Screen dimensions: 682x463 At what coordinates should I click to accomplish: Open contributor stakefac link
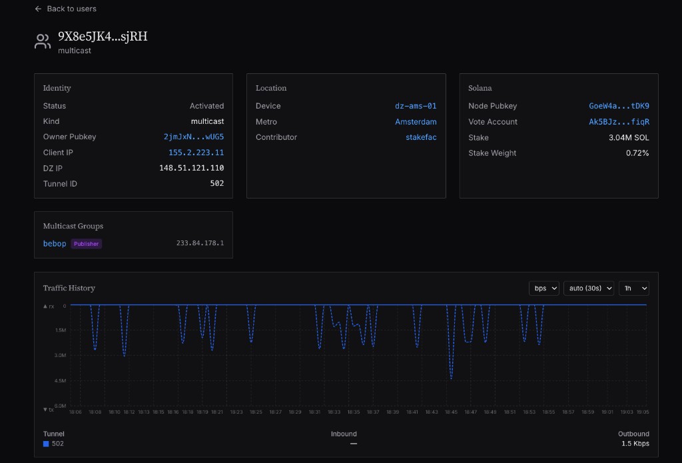pyautogui.click(x=421, y=137)
